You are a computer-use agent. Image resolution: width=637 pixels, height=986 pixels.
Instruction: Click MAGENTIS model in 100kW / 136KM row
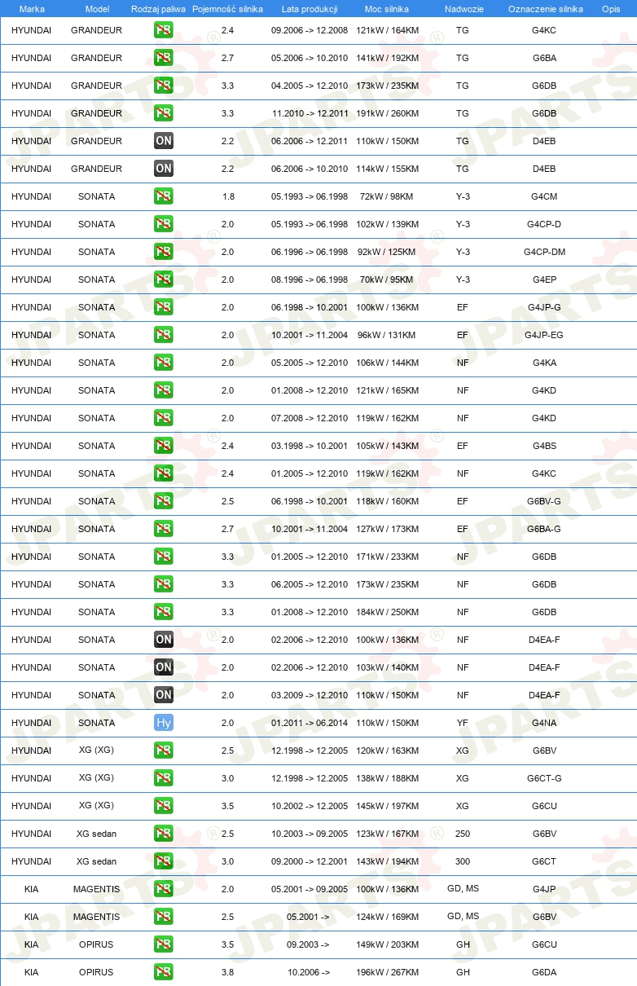(x=96, y=889)
